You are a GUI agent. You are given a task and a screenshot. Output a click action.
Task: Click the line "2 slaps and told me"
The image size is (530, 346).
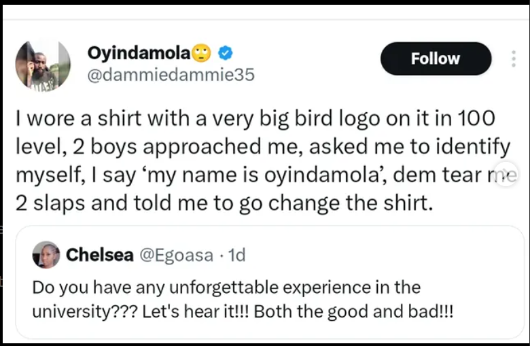224,203
